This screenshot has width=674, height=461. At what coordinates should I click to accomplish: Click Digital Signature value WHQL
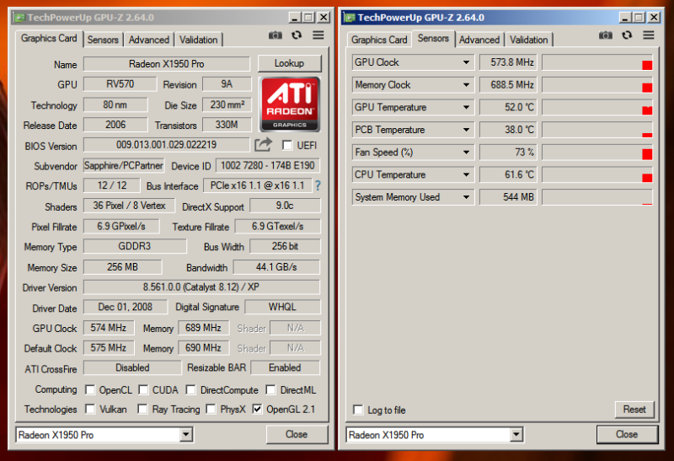point(282,307)
